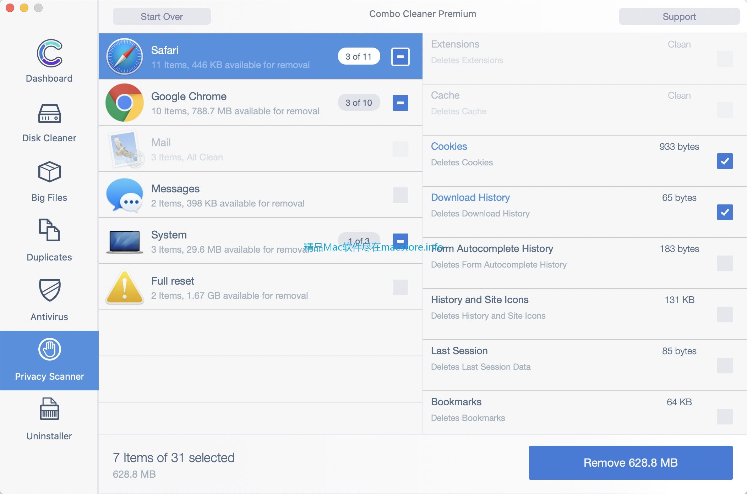The image size is (747, 494).
Task: Open Disk Cleaner drive icon
Action: coord(49,114)
